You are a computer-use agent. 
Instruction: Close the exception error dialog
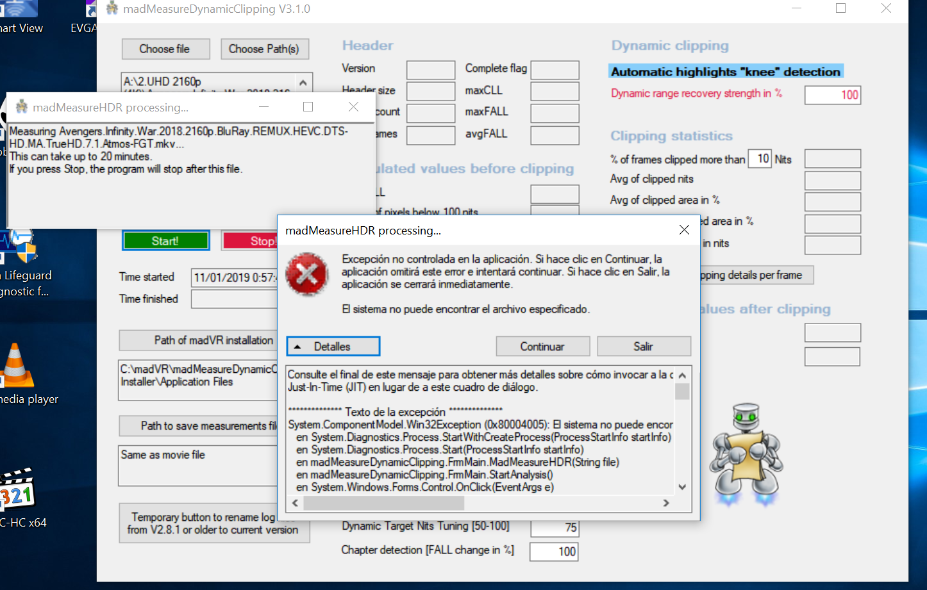684,230
